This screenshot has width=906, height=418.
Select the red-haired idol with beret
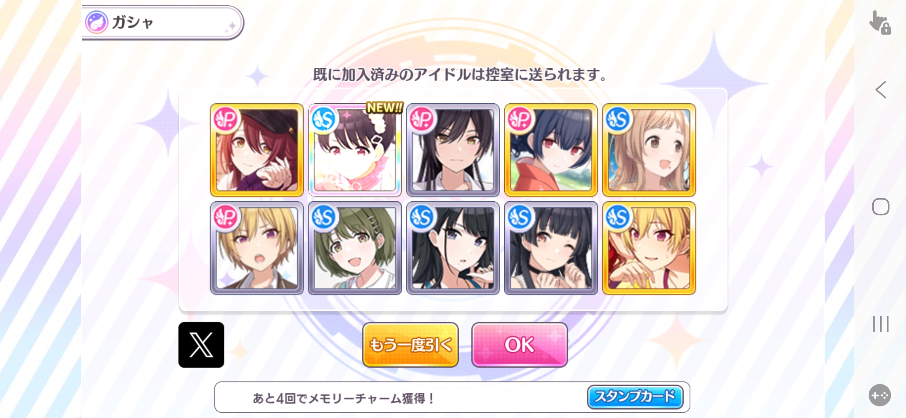click(257, 150)
